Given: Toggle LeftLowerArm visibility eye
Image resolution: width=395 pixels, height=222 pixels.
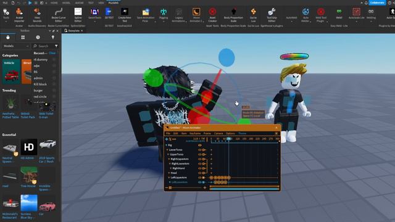Looking at the screenshot, I should 200,182.
